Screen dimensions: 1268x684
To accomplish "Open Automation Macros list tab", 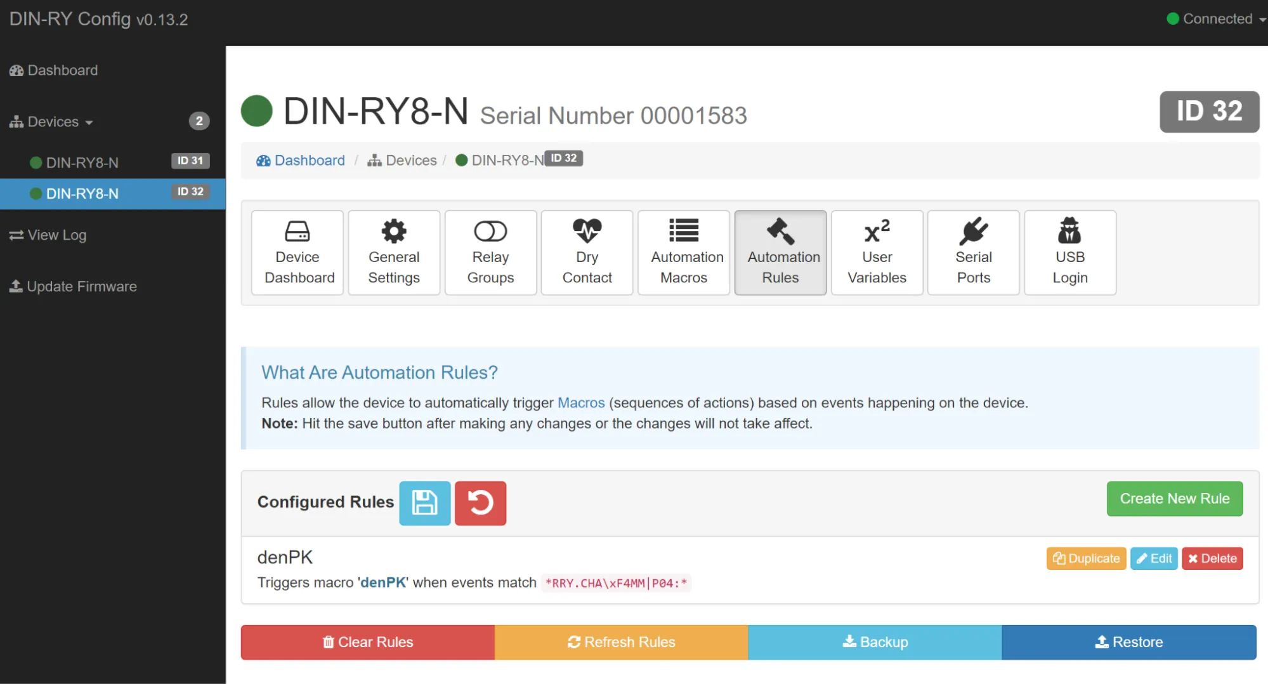I will coord(684,253).
